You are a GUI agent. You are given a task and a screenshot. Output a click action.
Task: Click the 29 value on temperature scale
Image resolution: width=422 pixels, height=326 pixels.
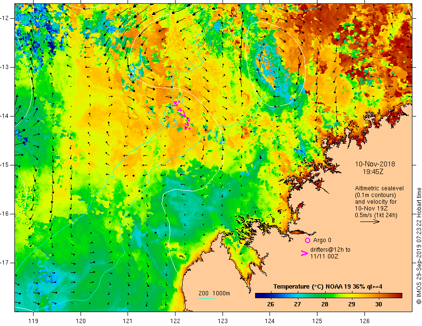pyautogui.click(x=352, y=304)
